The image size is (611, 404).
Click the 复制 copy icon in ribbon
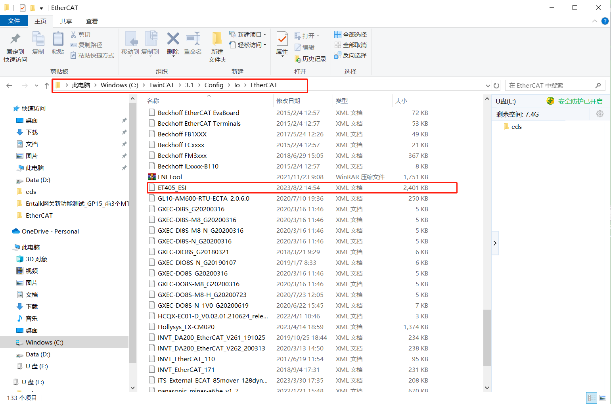(x=38, y=39)
